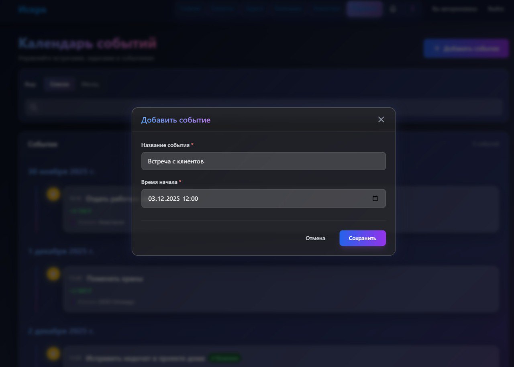Click yellow icon of 2 декабря event
Viewport: 514px width, 367px height.
click(x=53, y=353)
